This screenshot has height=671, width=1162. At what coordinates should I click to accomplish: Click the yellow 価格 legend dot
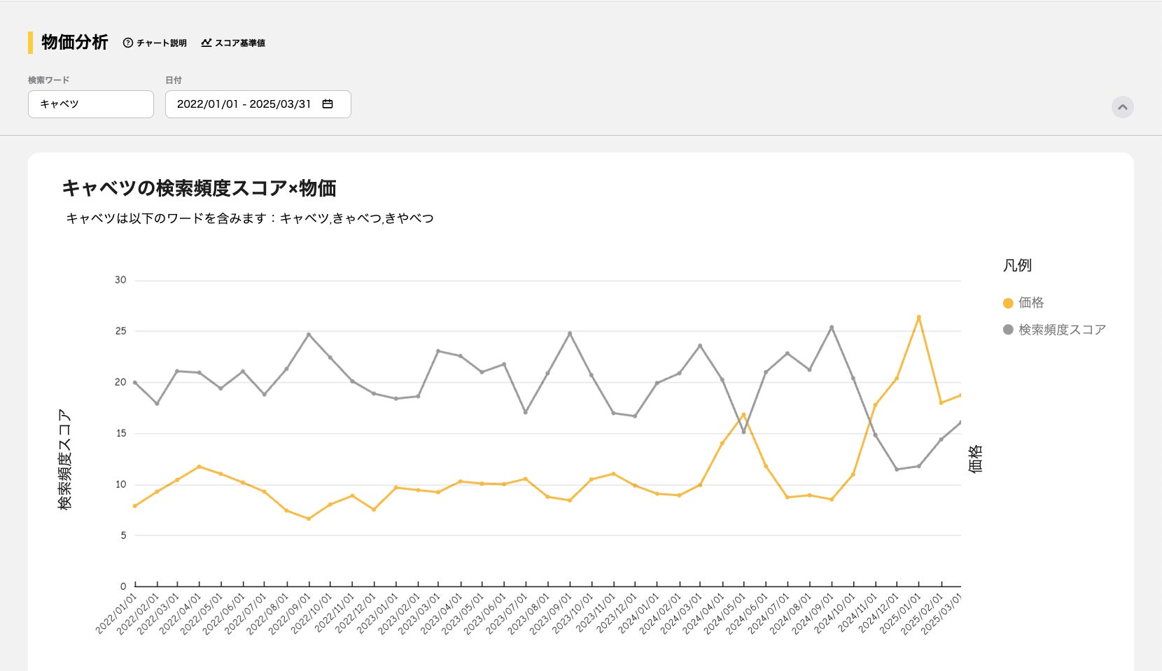[x=1008, y=303]
